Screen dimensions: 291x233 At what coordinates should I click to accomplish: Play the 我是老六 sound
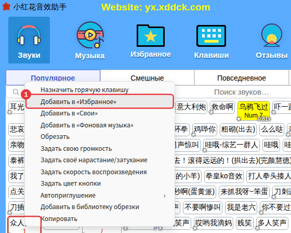241,207
